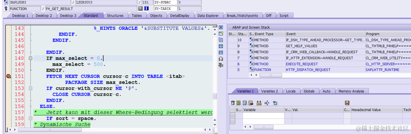Viewport: 411px width, 134px height.
Task: Open the Structures tab
Action: click(115, 16)
